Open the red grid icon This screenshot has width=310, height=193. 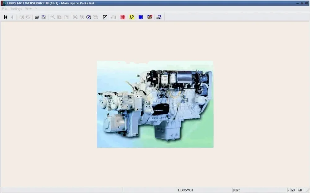(123, 17)
